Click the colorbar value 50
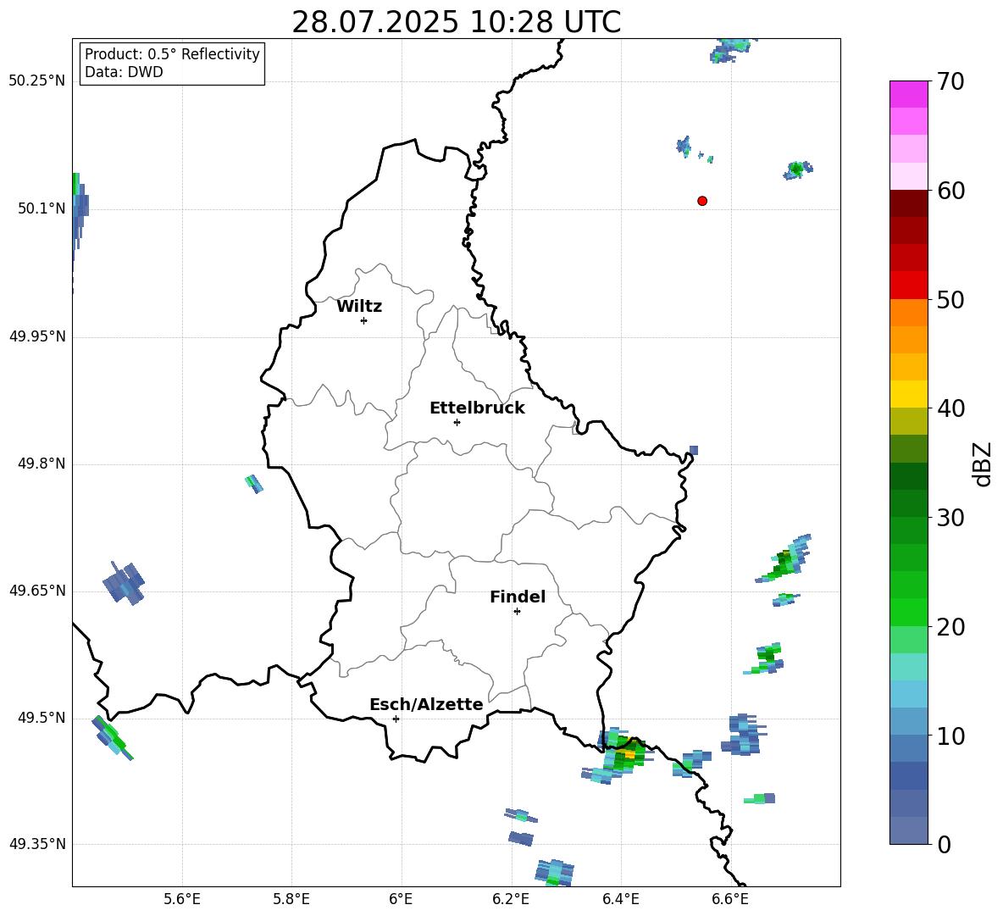The image size is (1003, 916). (x=950, y=299)
